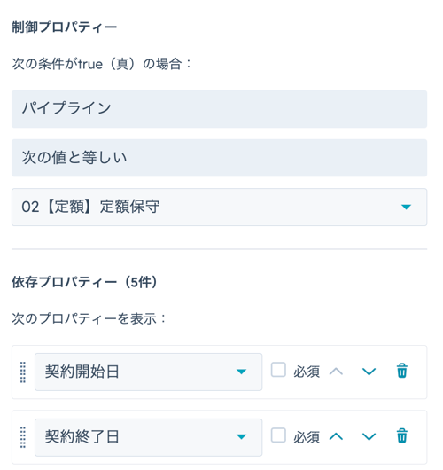Image resolution: width=443 pixels, height=470 pixels.
Task: Grab the drag handle of 契約終了日 row
Action: click(x=23, y=437)
